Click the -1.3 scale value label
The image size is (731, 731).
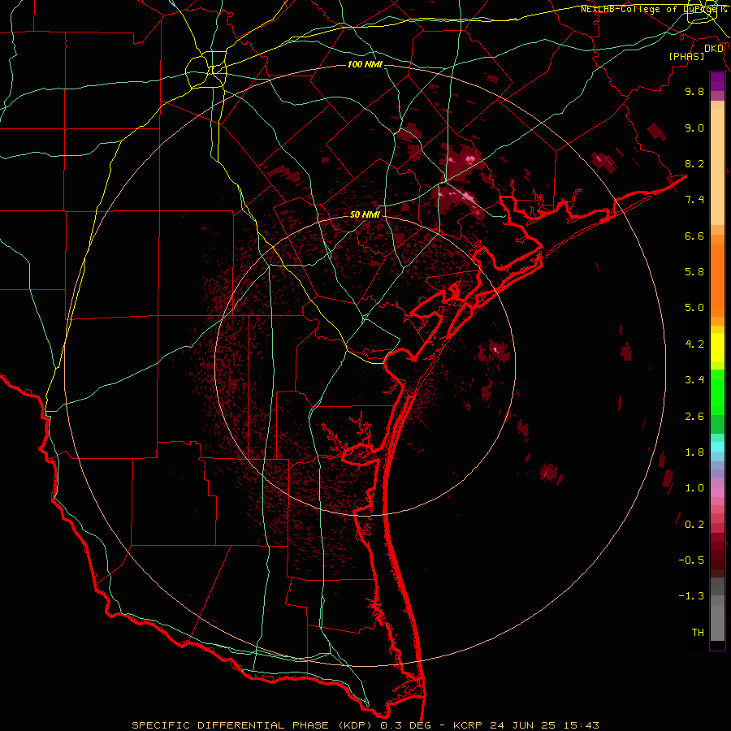click(691, 596)
